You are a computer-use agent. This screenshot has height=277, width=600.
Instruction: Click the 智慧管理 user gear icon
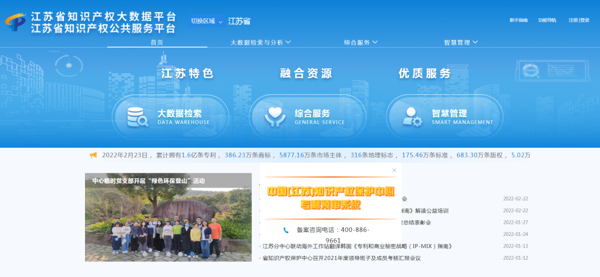(412, 117)
